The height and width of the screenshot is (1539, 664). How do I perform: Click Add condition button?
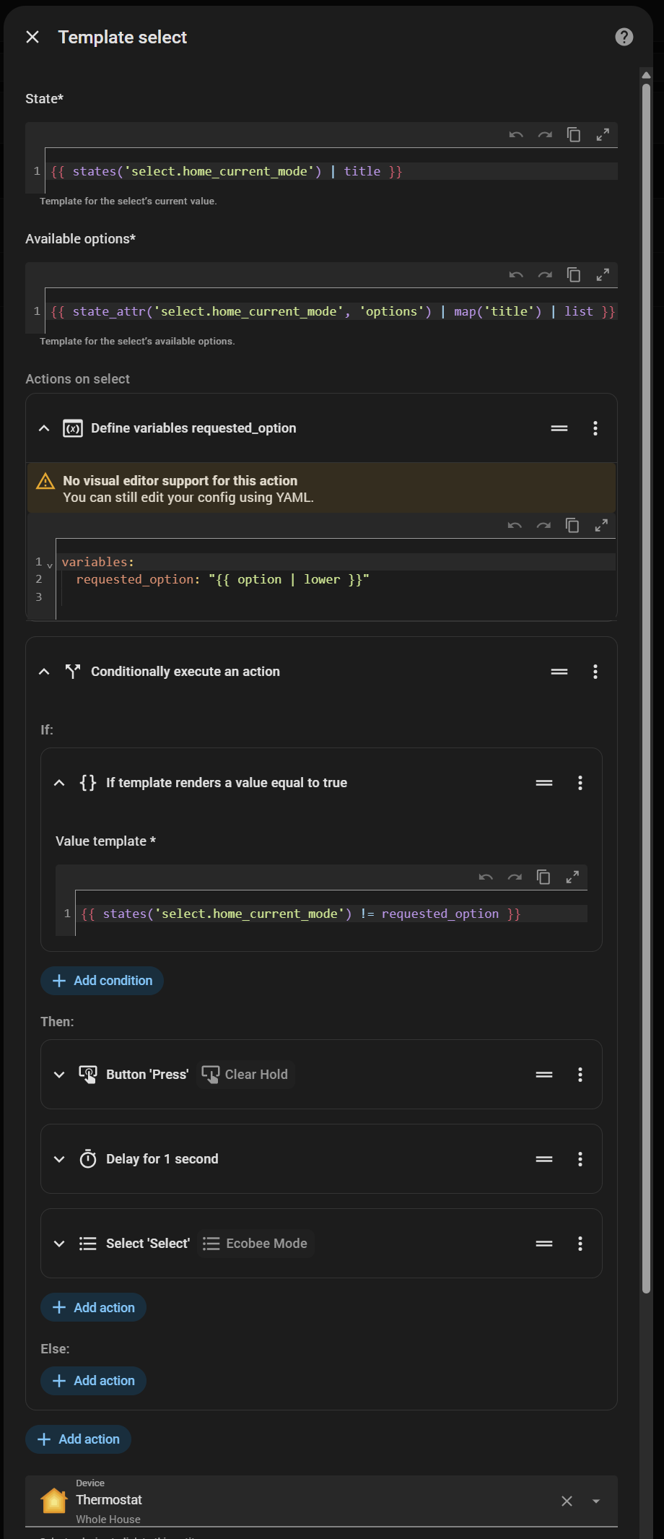[x=102, y=981]
